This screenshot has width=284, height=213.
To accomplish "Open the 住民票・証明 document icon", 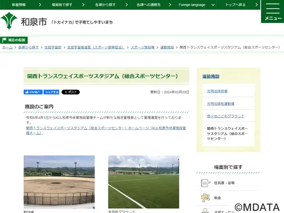I will (206, 183).
